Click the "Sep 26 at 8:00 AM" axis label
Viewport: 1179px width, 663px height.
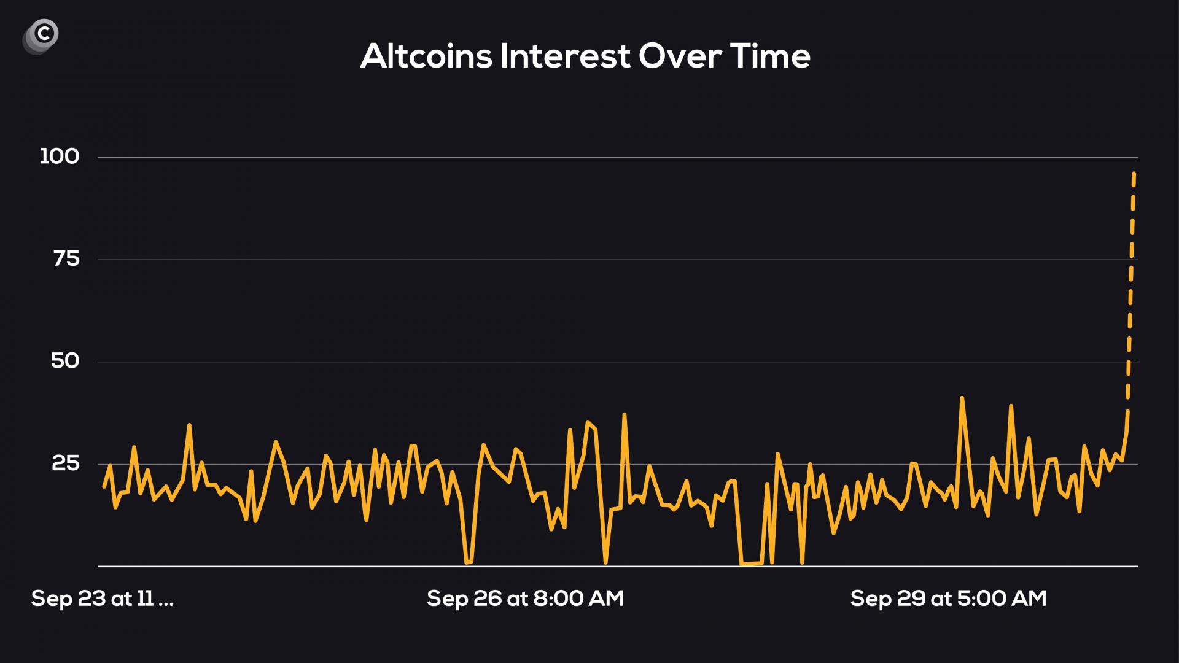(x=525, y=599)
